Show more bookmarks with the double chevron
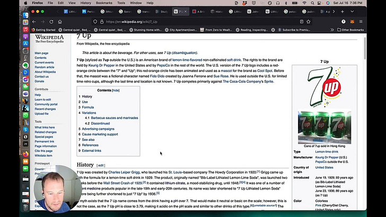Screen dimensions: 386x217 click(332, 30)
